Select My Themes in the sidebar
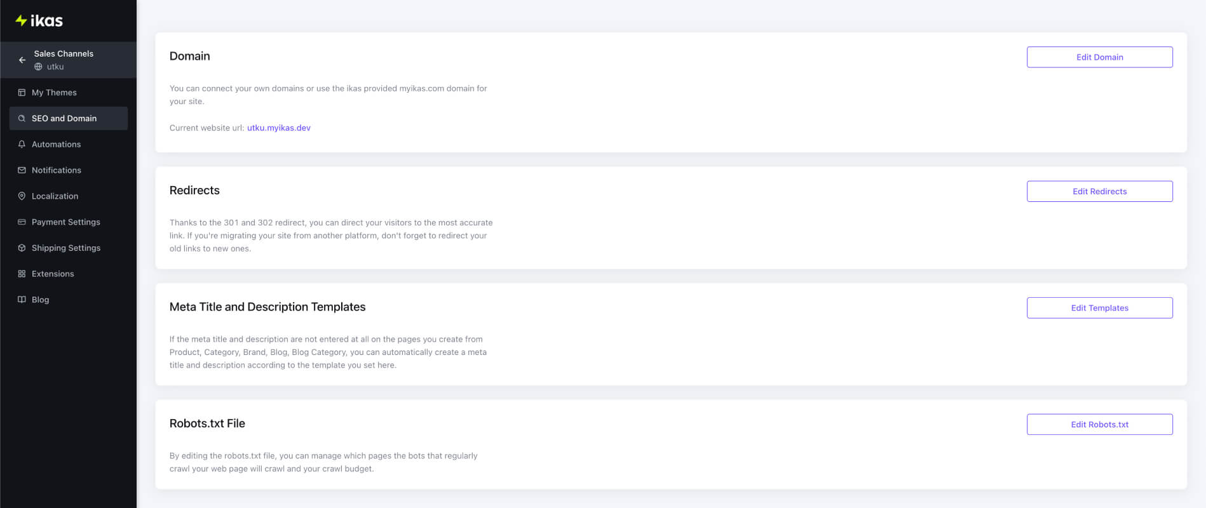The width and height of the screenshot is (1206, 508). pyautogui.click(x=69, y=93)
